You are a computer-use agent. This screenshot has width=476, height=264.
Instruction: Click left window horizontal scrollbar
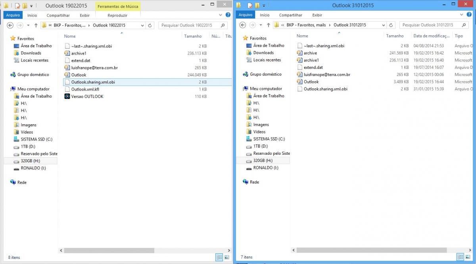click(109, 251)
